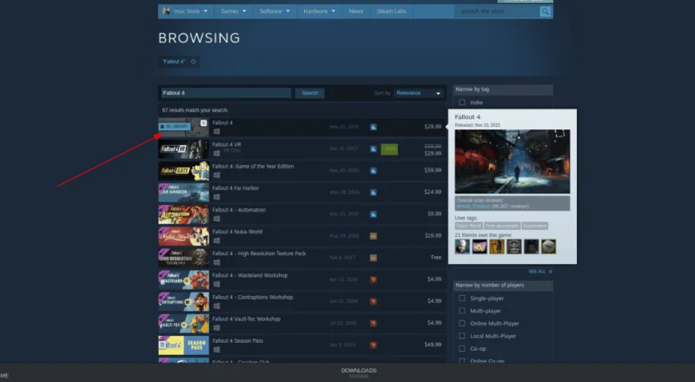
Task: Check the Multi-player filter
Action: (462, 311)
